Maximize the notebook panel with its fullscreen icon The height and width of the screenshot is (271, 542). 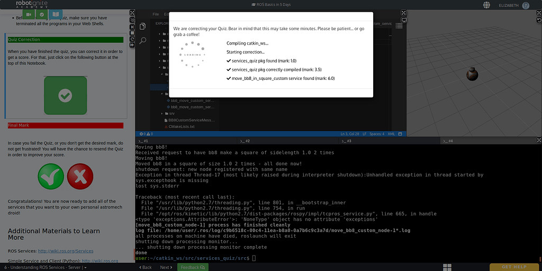coord(132,13)
